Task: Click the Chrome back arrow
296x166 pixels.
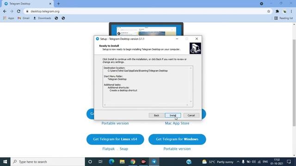Action: click(5, 11)
